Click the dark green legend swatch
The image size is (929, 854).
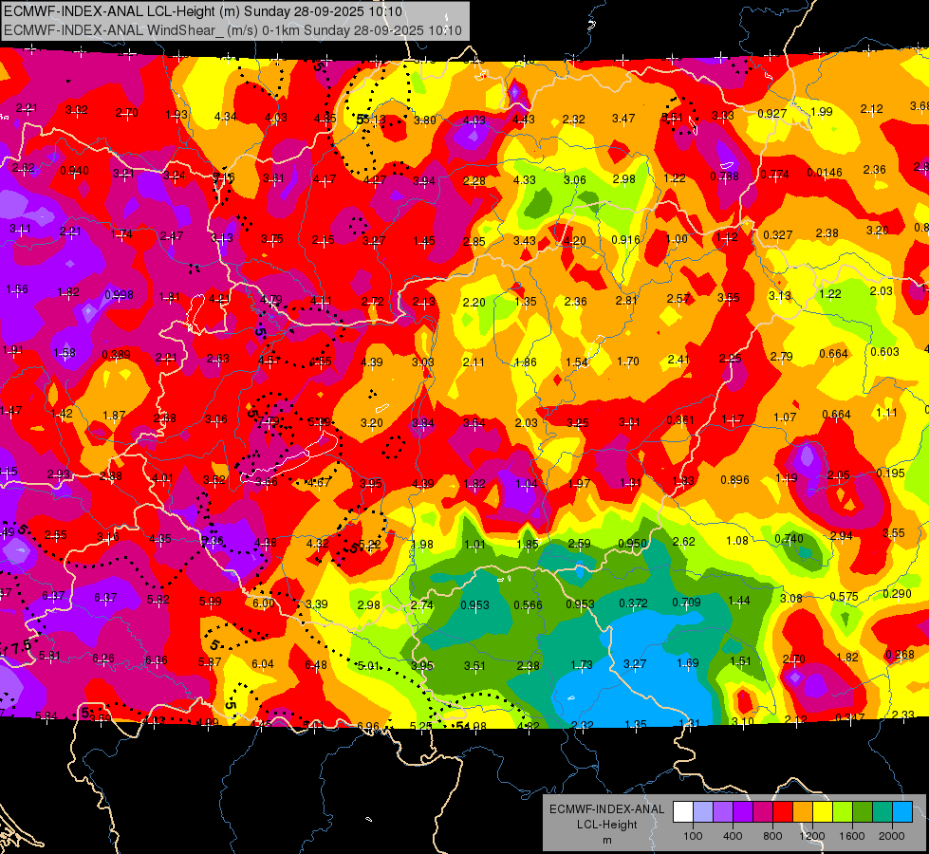[x=862, y=811]
